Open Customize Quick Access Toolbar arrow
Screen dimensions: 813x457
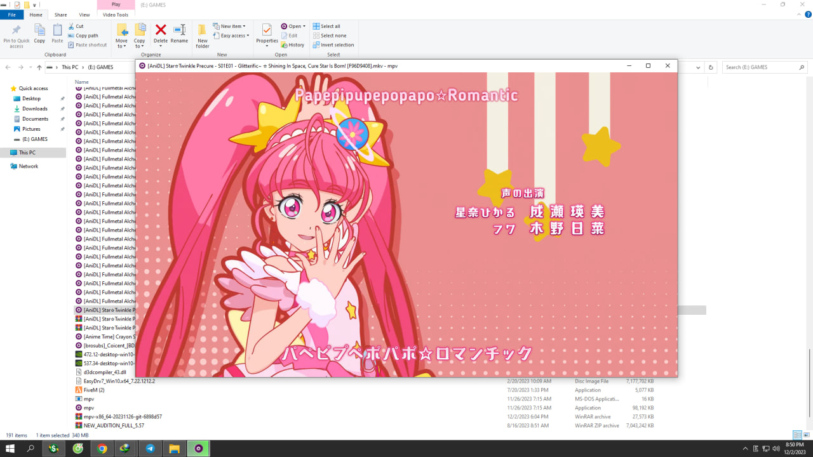pyautogui.click(x=34, y=4)
